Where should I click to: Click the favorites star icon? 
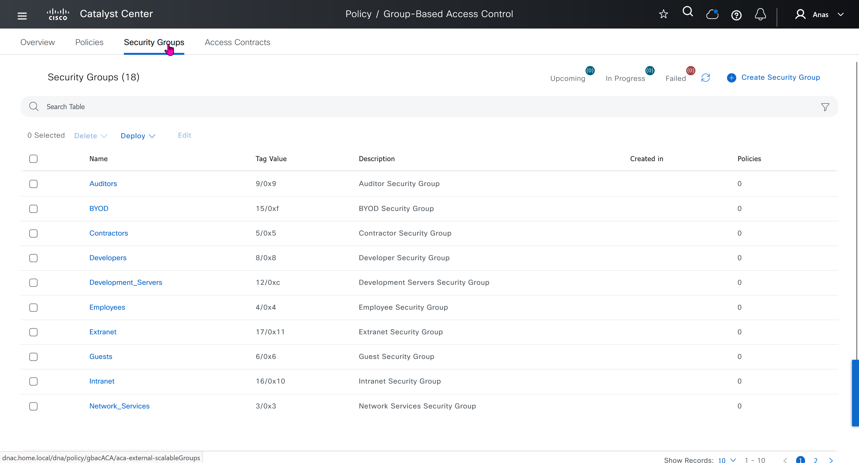(663, 14)
